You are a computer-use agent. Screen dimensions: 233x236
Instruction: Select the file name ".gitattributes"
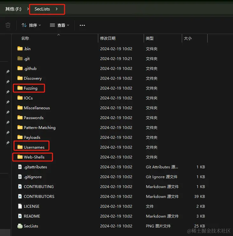click(35, 167)
